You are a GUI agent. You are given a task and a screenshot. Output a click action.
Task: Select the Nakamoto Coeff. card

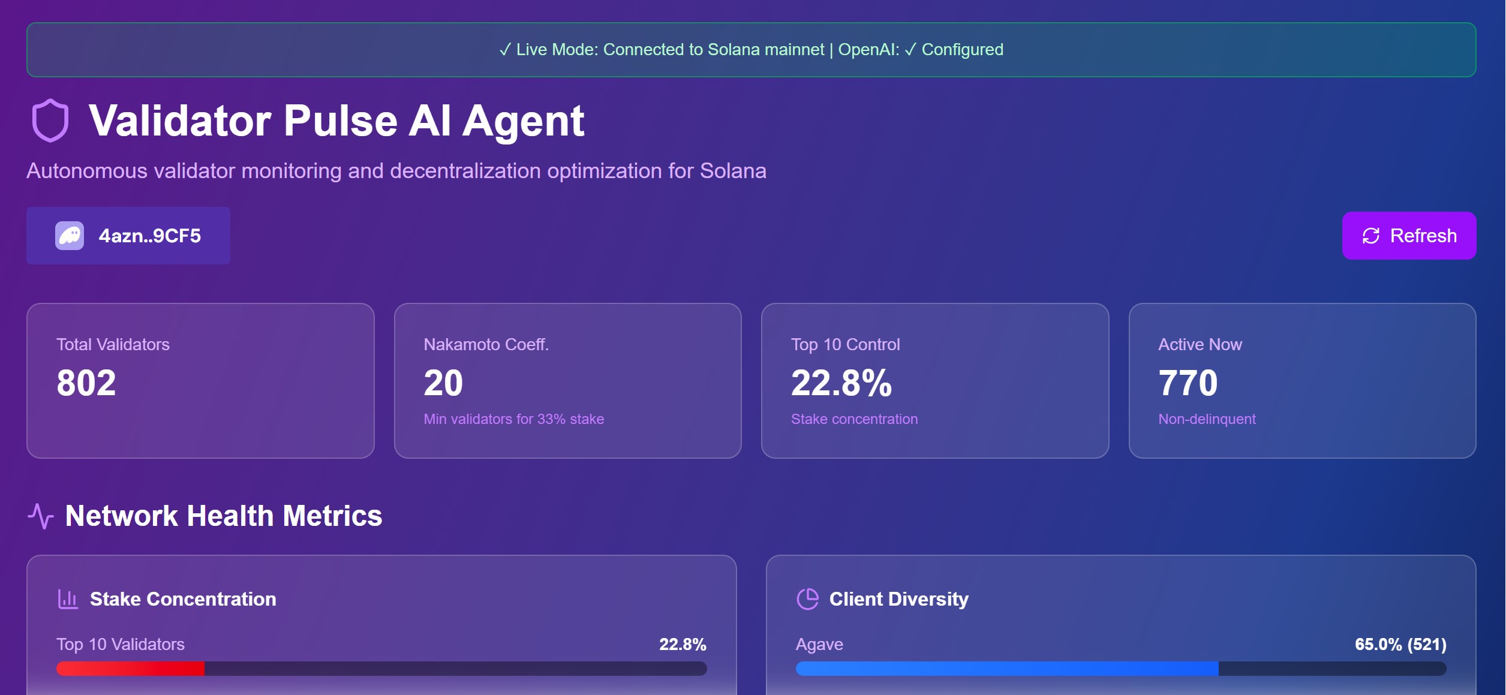coord(568,381)
